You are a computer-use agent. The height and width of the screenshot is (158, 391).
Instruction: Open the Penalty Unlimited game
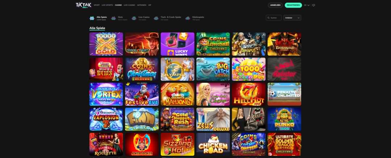pyautogui.click(x=284, y=94)
